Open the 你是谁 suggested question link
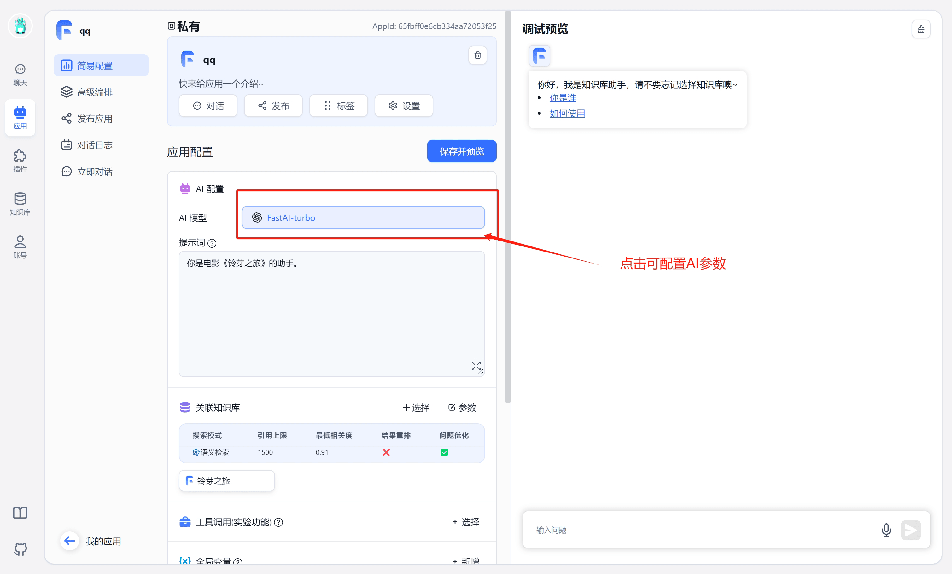Image resolution: width=952 pixels, height=574 pixels. click(563, 98)
